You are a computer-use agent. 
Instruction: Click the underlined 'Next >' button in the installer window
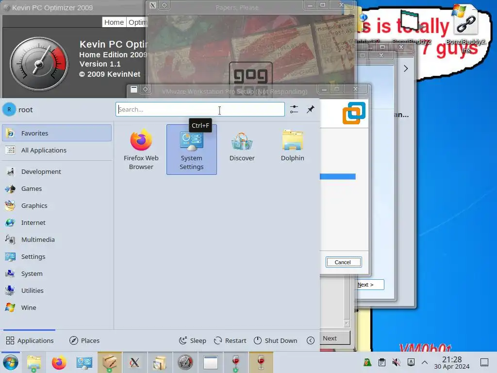point(370,285)
